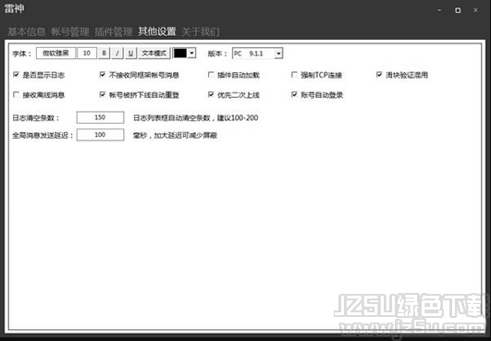The image size is (491, 341).
Task: Click the font size field showing 10
Action: (x=87, y=54)
